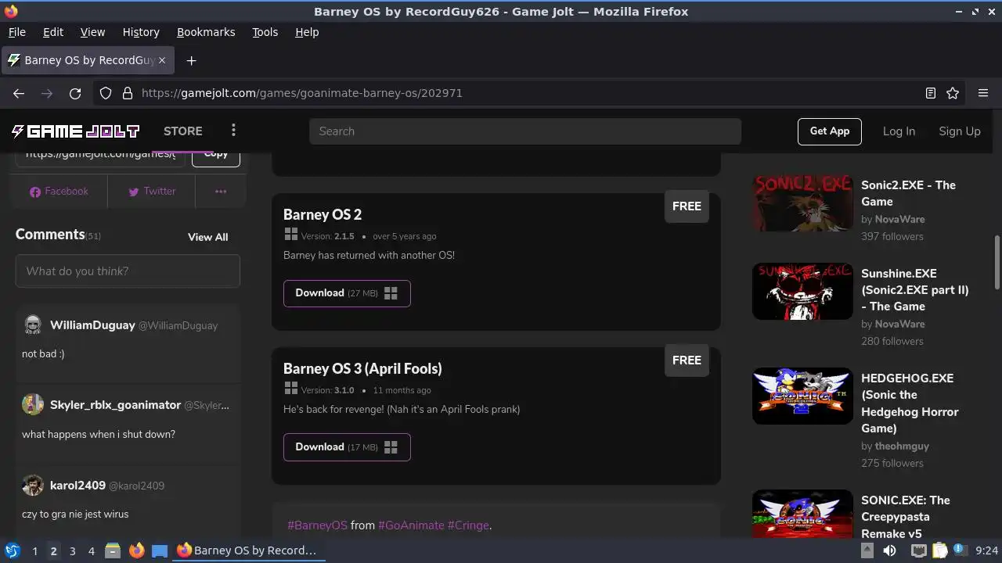
Task: Click the Sign Up link
Action: pos(960,131)
